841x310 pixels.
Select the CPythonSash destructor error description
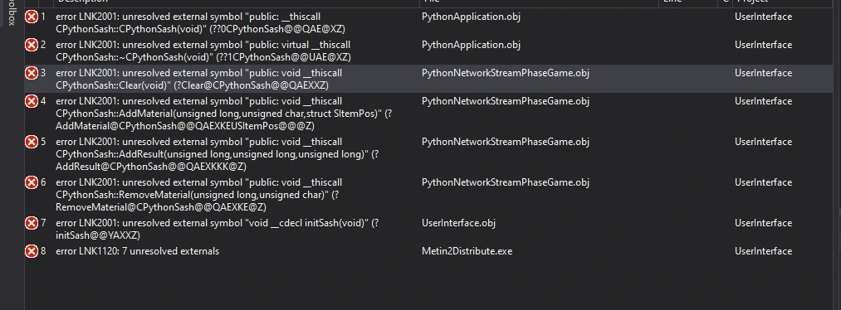203,51
